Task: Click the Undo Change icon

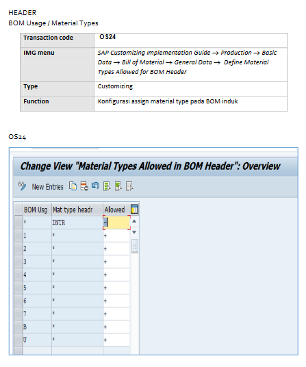Action: (x=95, y=186)
